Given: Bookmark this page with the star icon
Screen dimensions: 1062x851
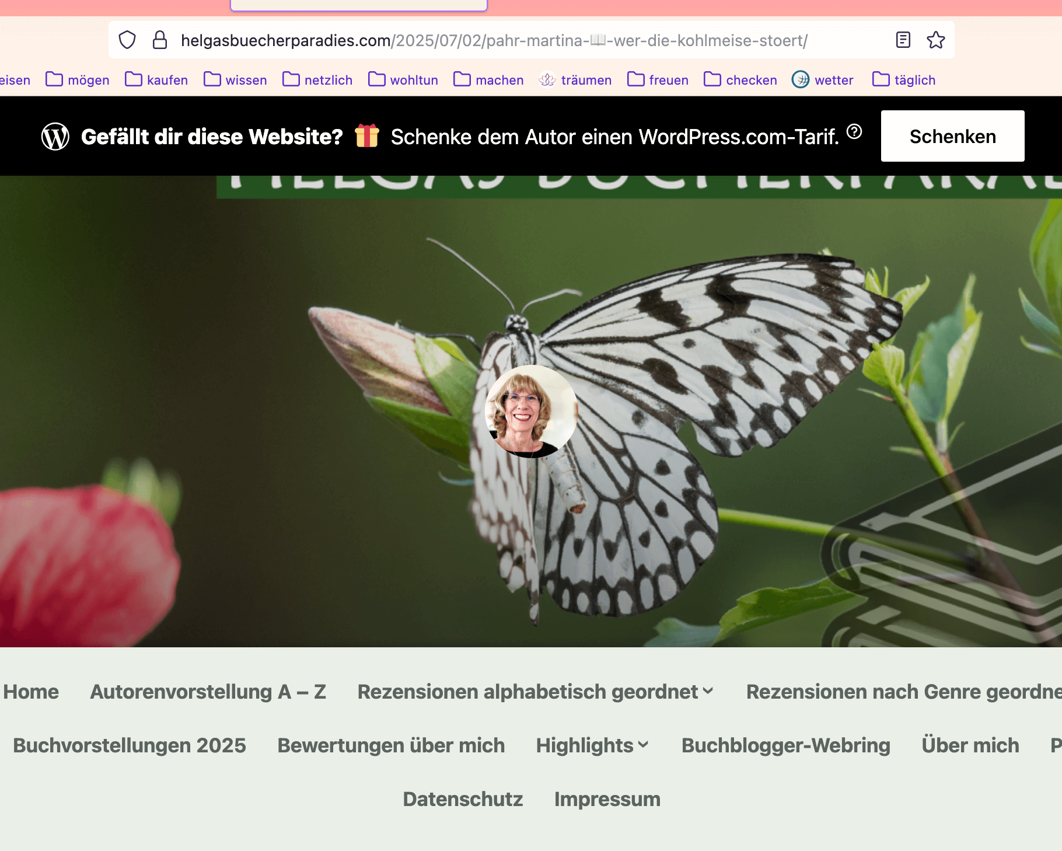Looking at the screenshot, I should point(935,40).
